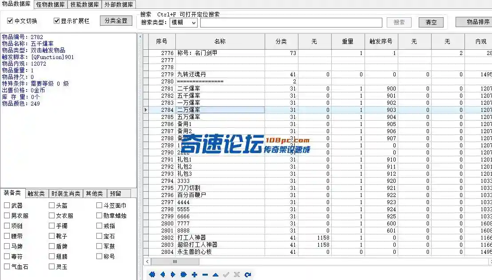
Task: Click the 重量 column header
Action: tap(348, 41)
